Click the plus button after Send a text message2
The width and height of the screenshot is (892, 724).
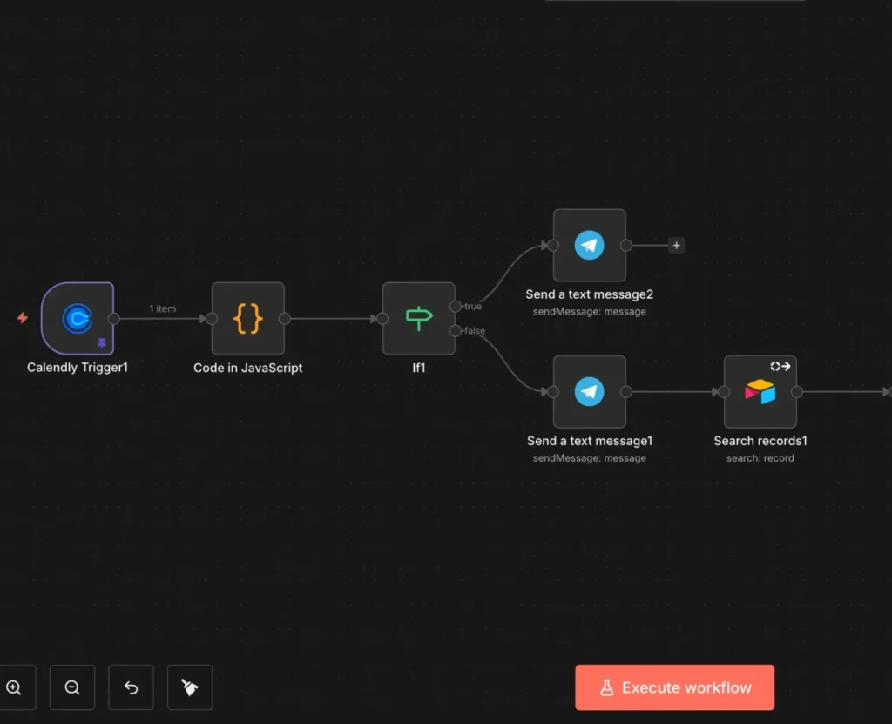pyautogui.click(x=677, y=246)
